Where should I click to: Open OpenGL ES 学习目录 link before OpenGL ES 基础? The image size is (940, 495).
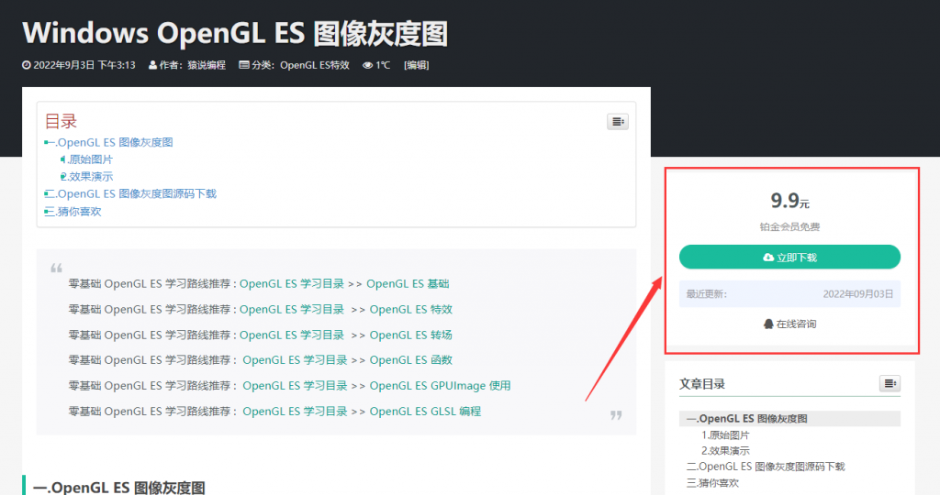click(x=292, y=284)
